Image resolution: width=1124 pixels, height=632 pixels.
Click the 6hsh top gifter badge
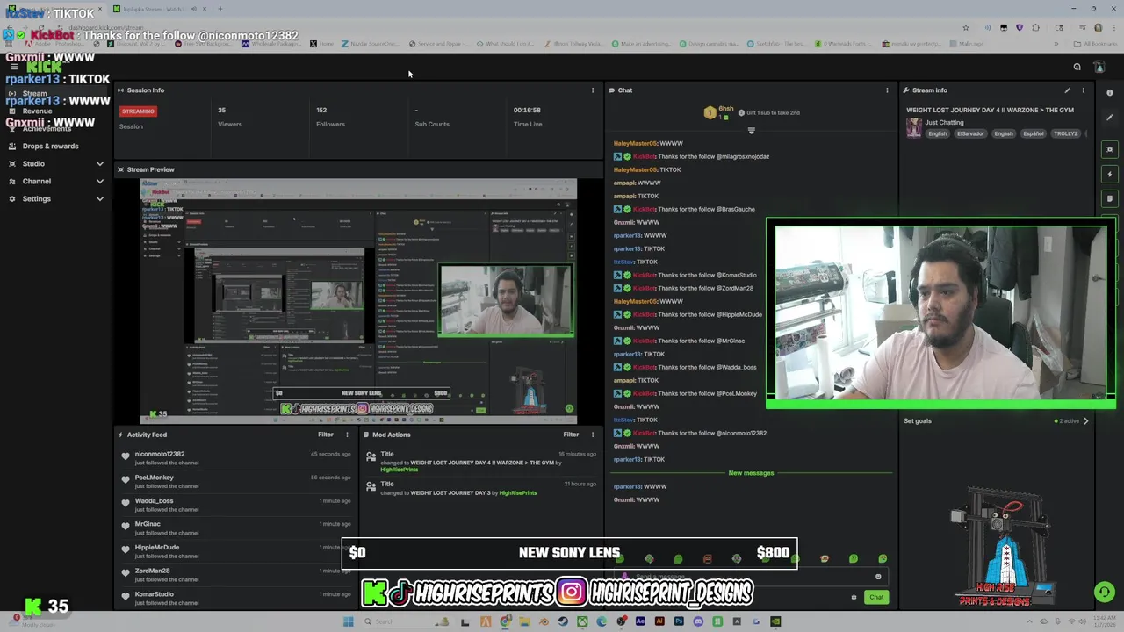[718, 112]
